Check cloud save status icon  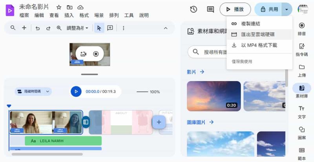point(80,7)
